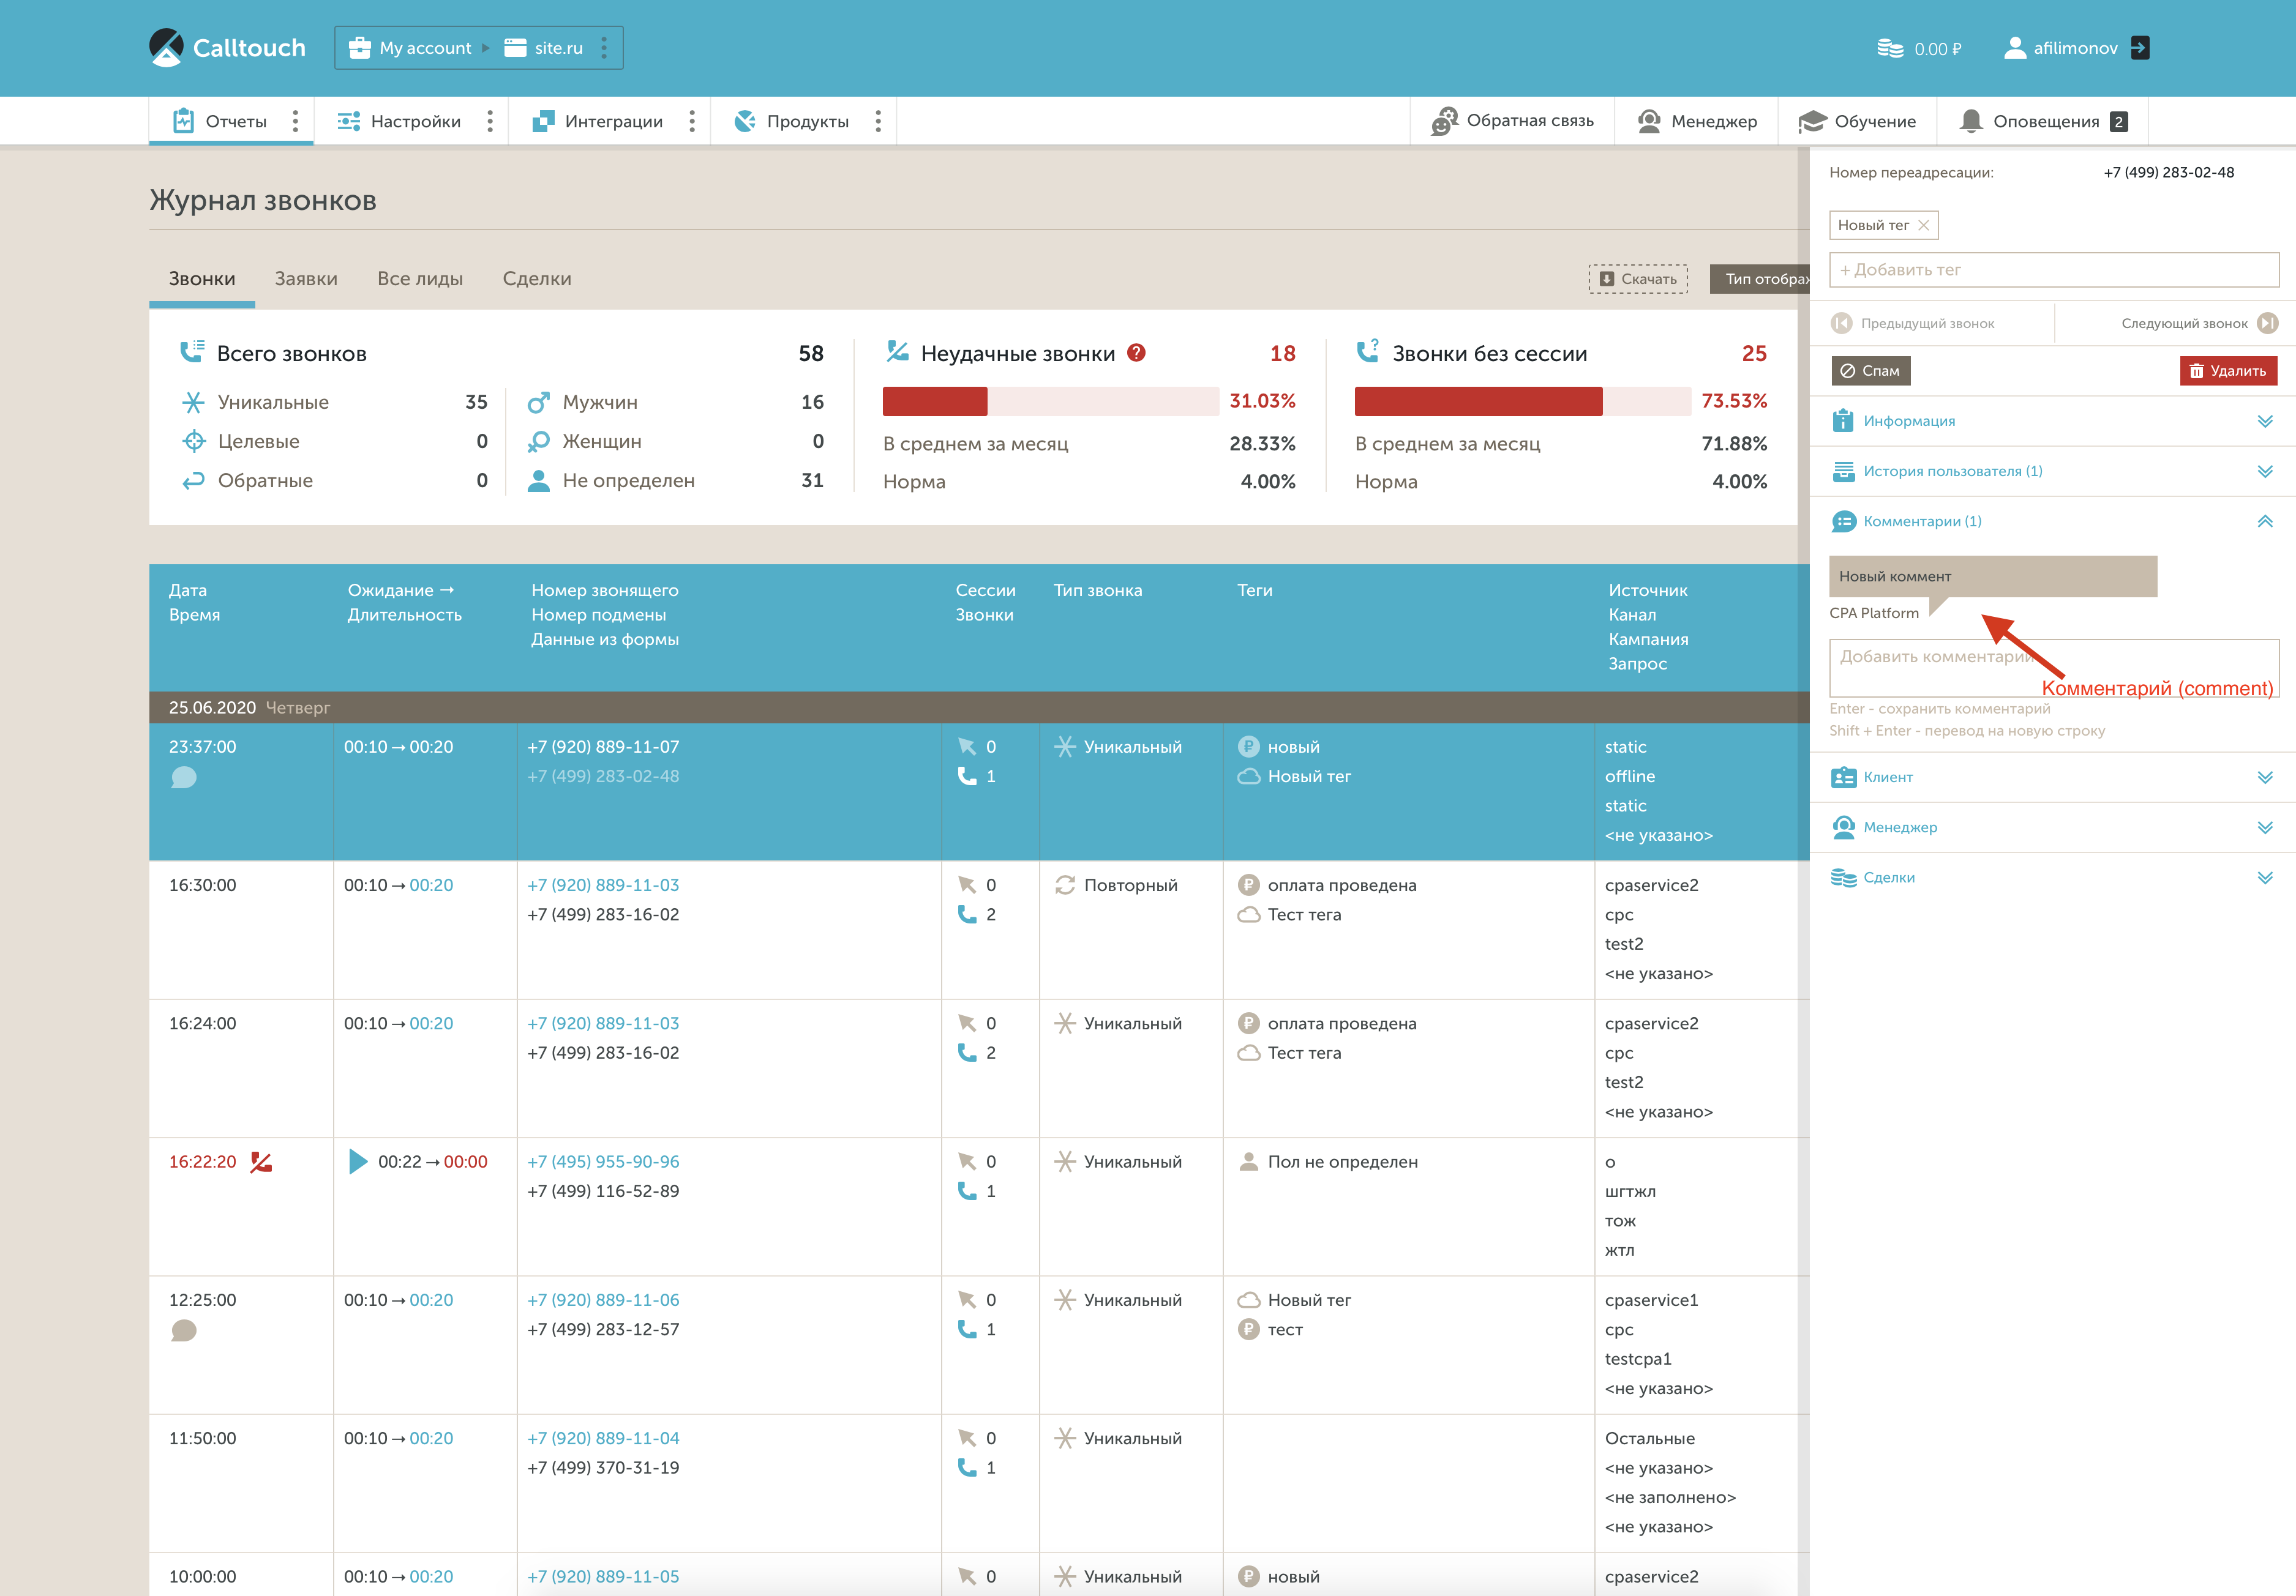
Task: Click the help icon near Неудачные звонки
Action: click(x=1136, y=352)
